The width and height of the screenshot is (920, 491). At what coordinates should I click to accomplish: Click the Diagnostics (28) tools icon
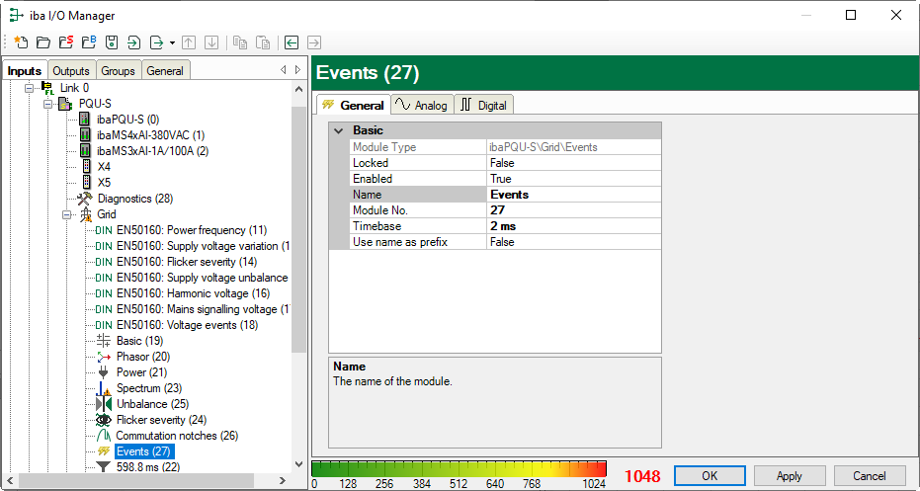tap(85, 199)
